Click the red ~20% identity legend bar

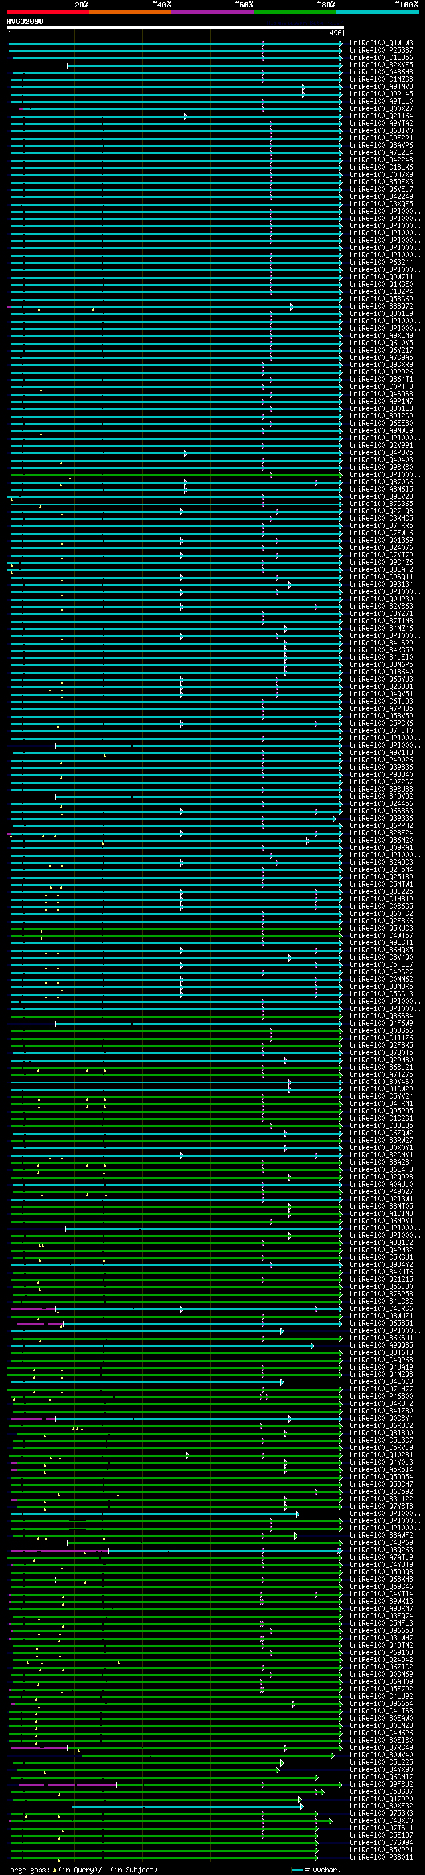[x=47, y=12]
